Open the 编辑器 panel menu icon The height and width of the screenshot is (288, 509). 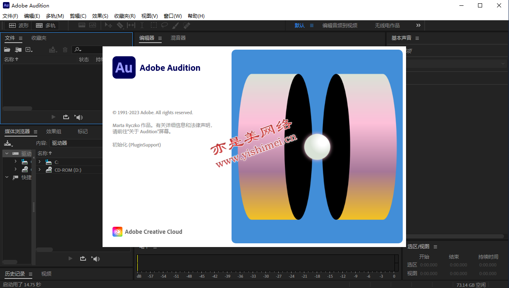(x=160, y=38)
